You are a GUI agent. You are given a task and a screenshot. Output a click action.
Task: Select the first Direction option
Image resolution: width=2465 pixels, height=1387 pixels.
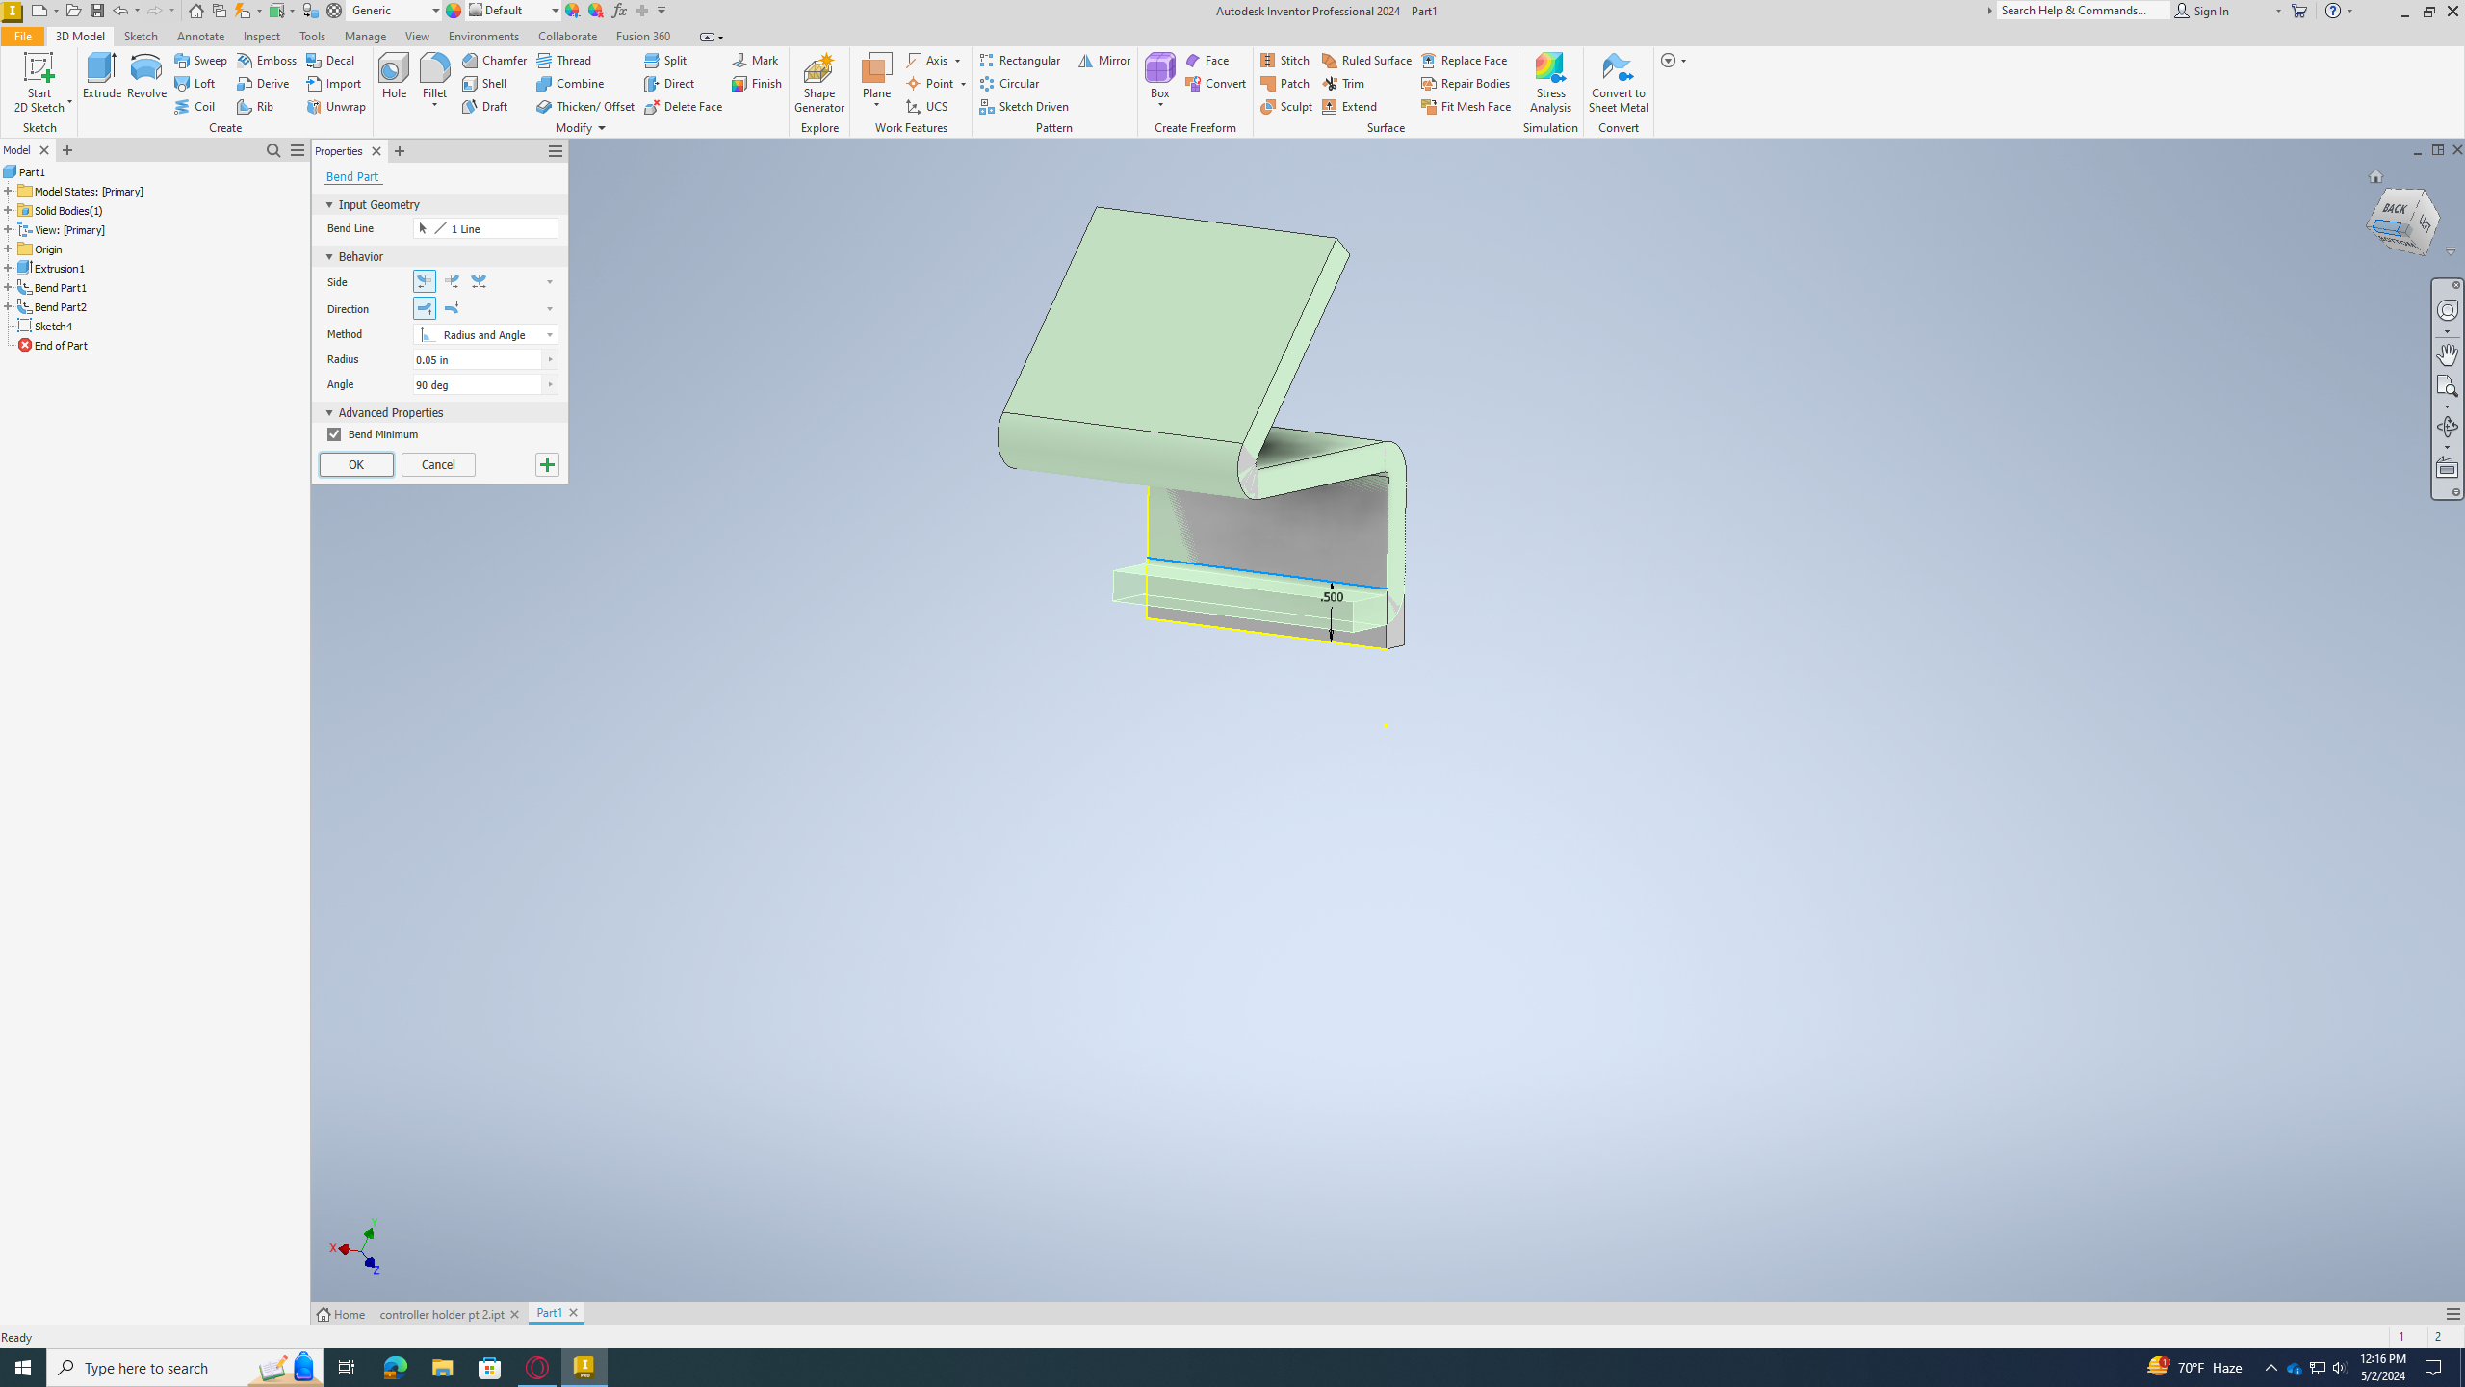[x=425, y=308]
